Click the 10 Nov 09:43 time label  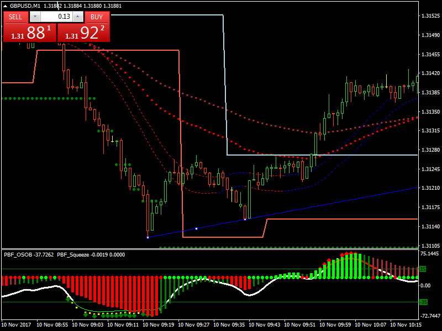[x=265, y=325]
